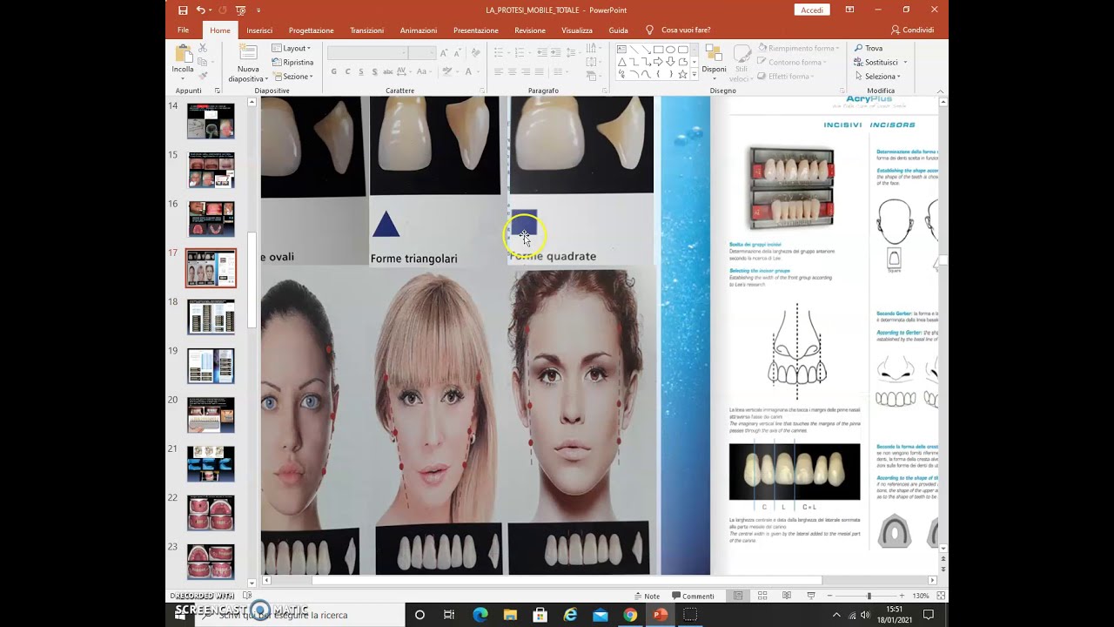Open Mail app from taskbar
This screenshot has height=627, width=1114.
(x=600, y=615)
